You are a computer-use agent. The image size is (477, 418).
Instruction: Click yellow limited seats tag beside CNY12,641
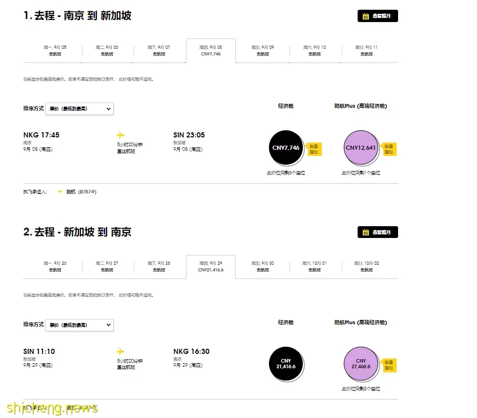click(x=388, y=149)
